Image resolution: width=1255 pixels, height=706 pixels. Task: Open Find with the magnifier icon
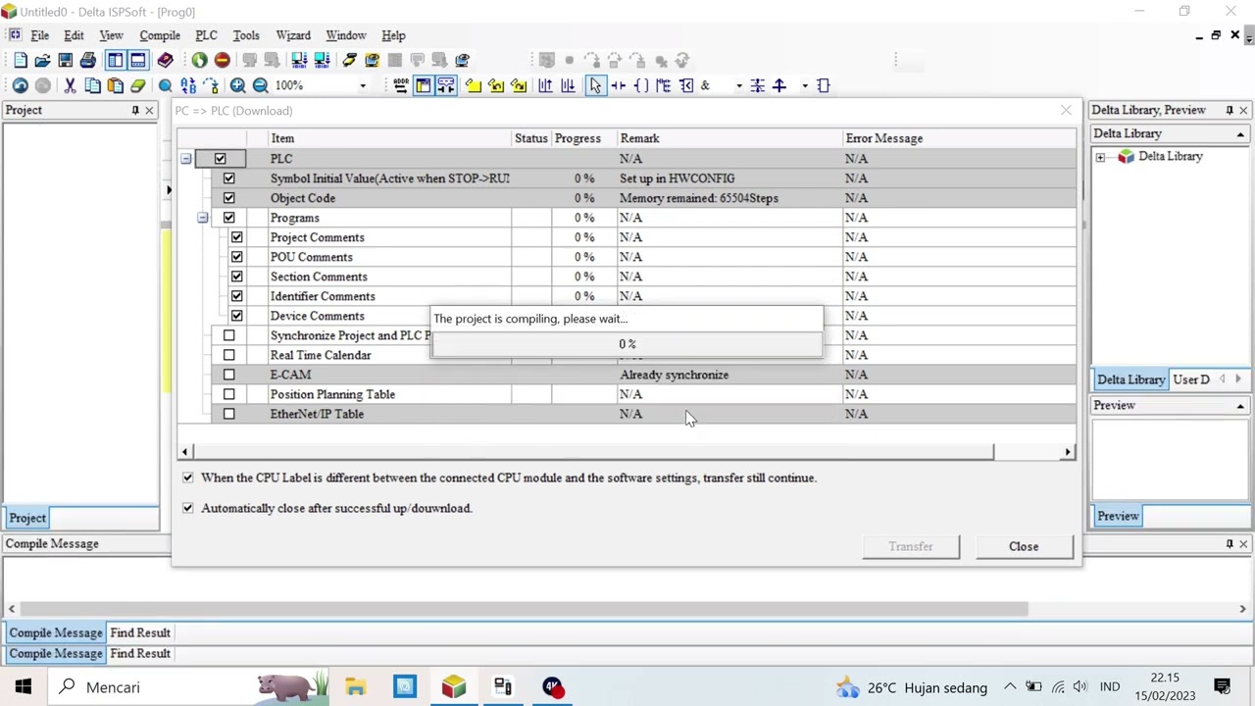click(165, 86)
